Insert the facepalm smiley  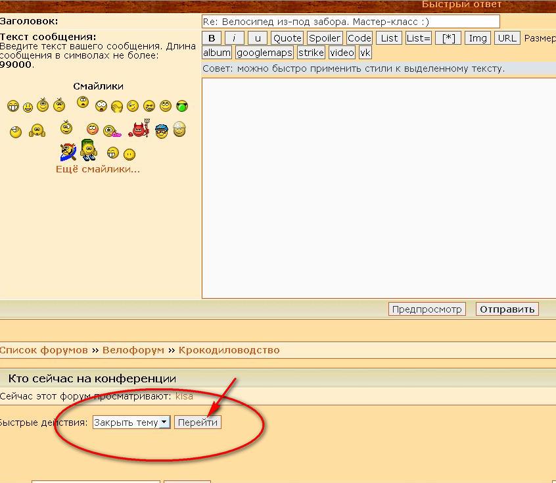coord(117,107)
